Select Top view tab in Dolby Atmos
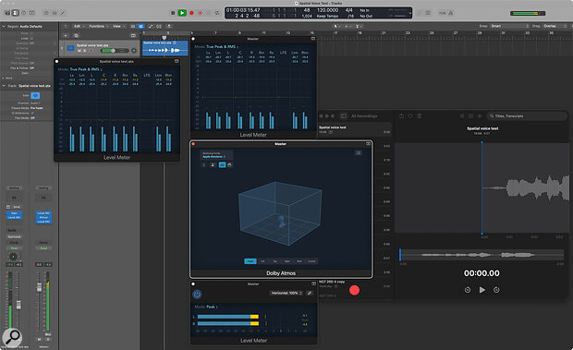 click(274, 261)
